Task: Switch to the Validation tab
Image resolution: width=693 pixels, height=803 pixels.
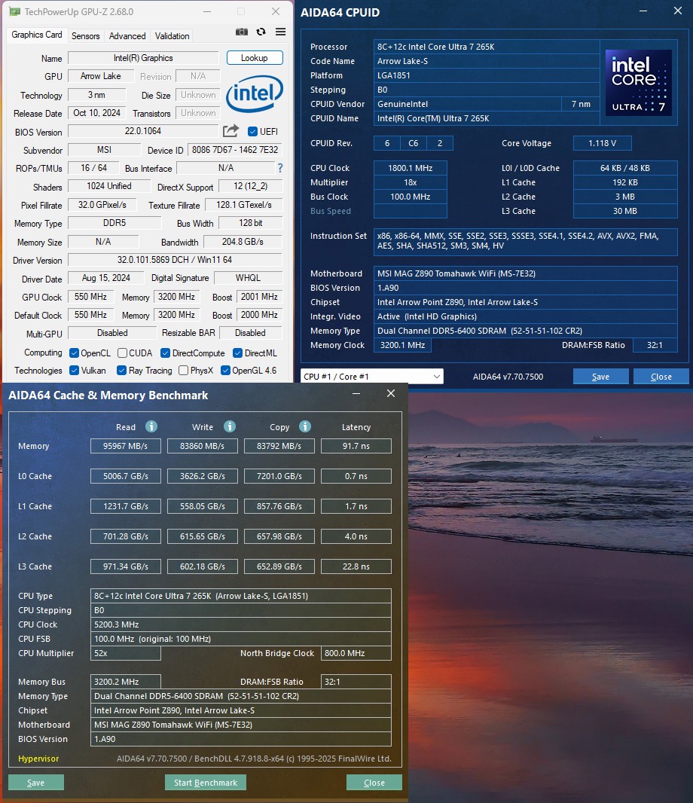Action: (172, 36)
